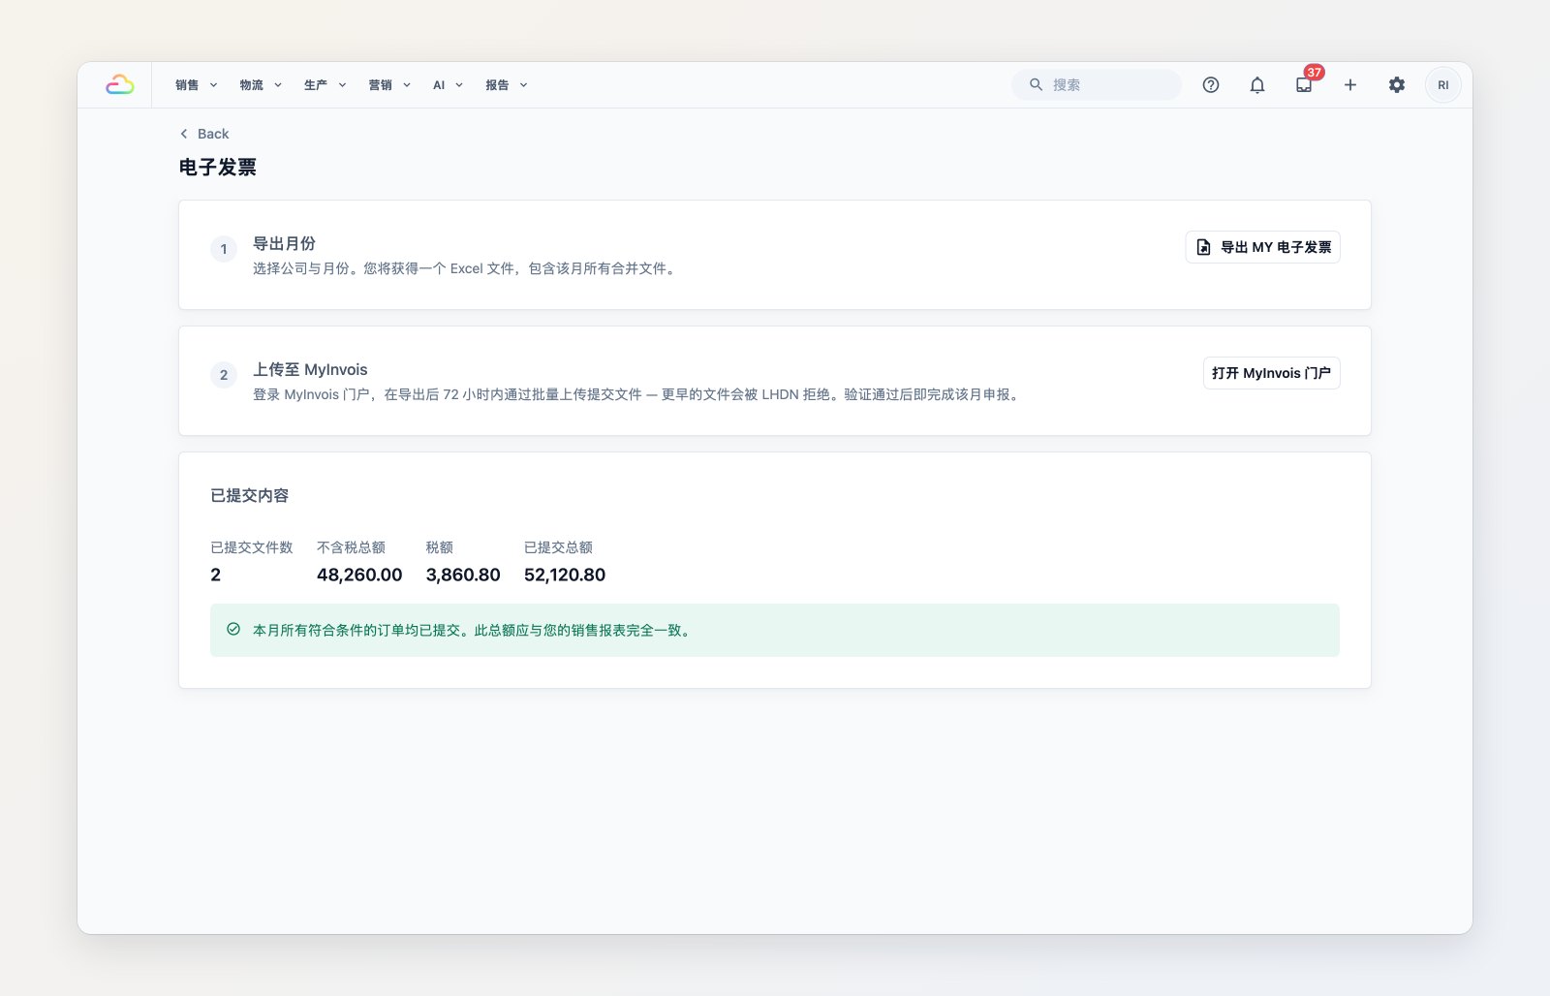Click the 已提交文件数 label
This screenshot has width=1550, height=996.
pyautogui.click(x=252, y=547)
